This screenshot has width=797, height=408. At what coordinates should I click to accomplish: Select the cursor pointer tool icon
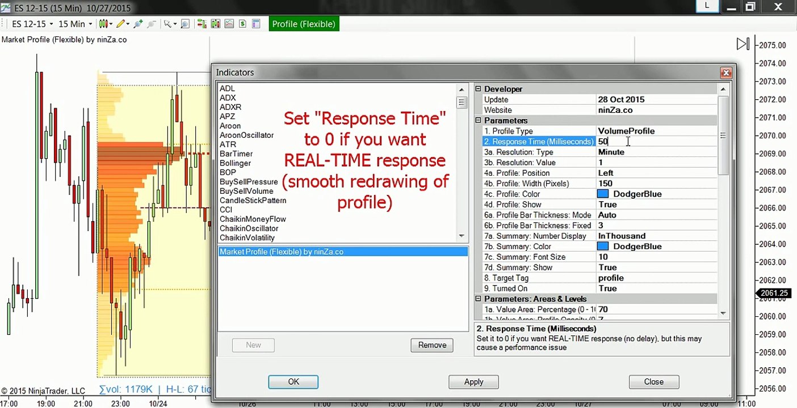[167, 24]
